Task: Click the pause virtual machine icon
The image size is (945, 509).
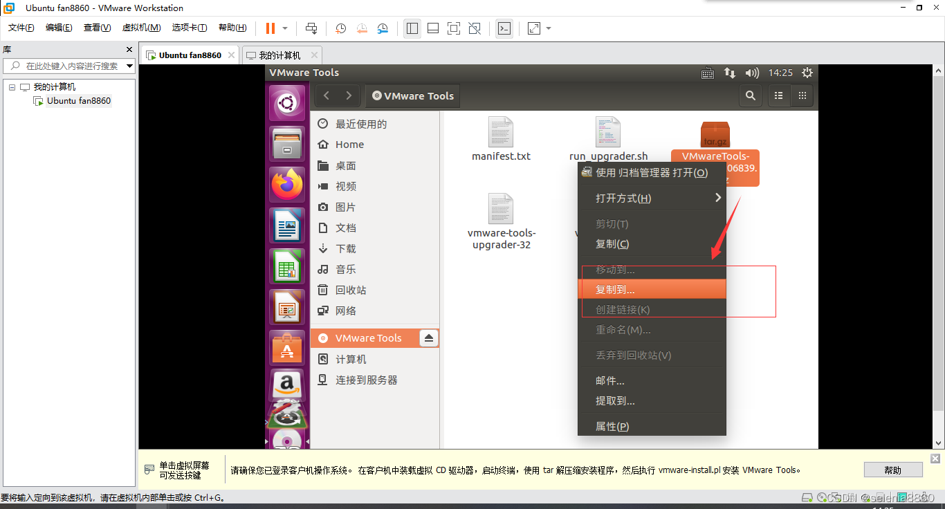Action: [270, 28]
